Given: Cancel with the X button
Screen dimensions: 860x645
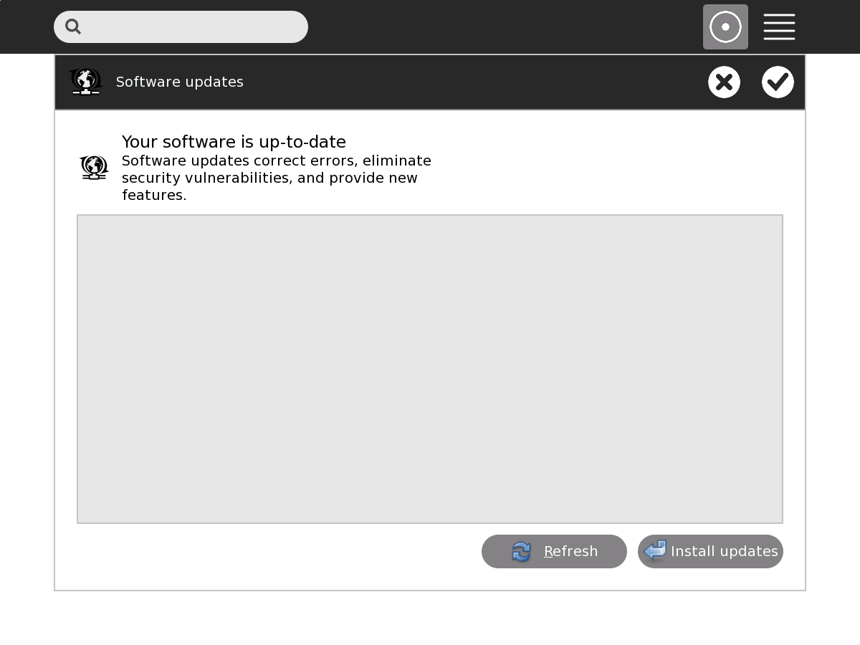Looking at the screenshot, I should coord(724,82).
